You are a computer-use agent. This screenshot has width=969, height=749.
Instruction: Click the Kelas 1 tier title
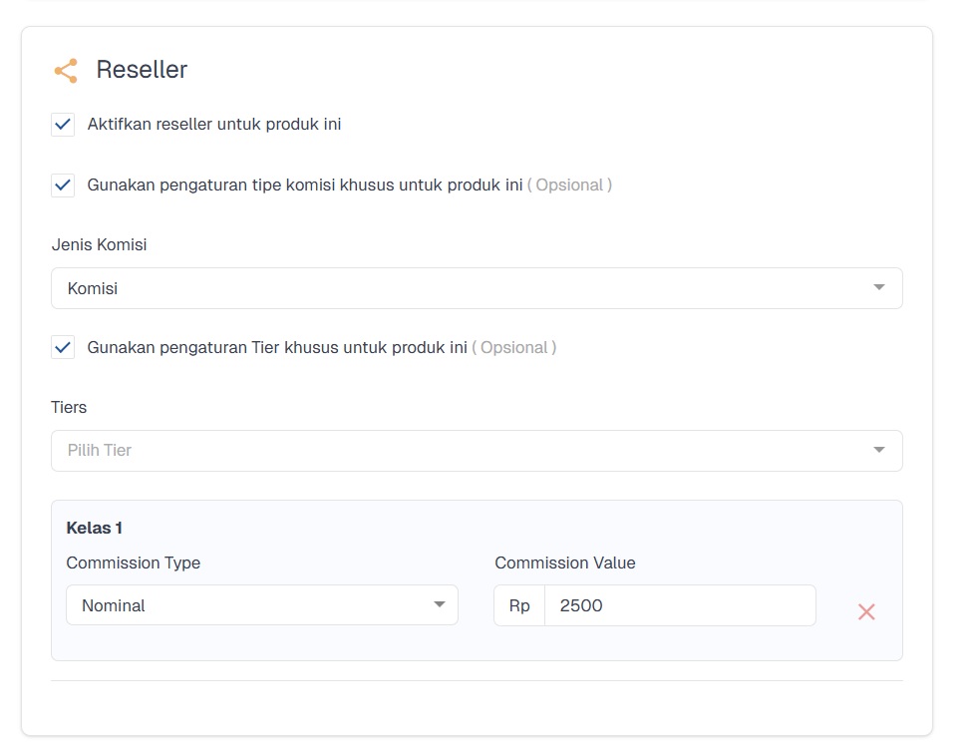pos(94,528)
